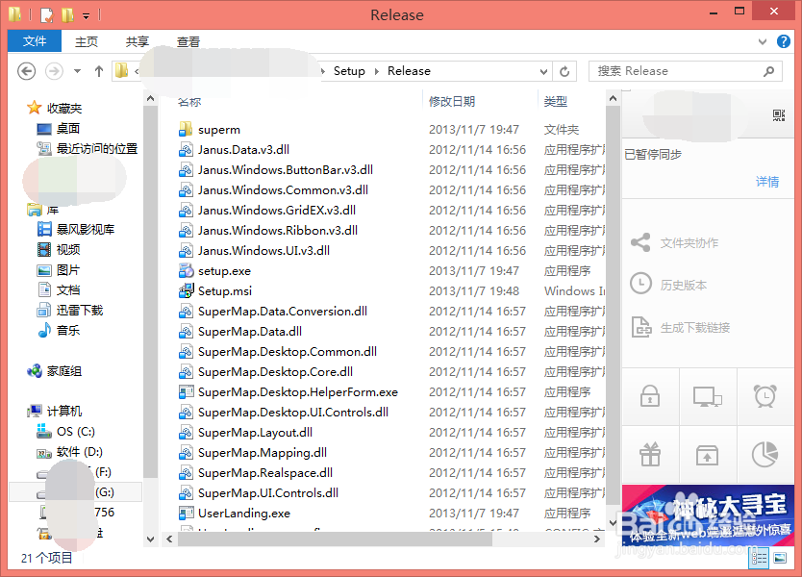Switch to details view layout
Screen dimensions: 802x577
click(x=759, y=558)
